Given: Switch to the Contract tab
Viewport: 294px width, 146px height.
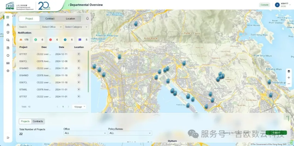Looking at the screenshot, I should 50,19.
